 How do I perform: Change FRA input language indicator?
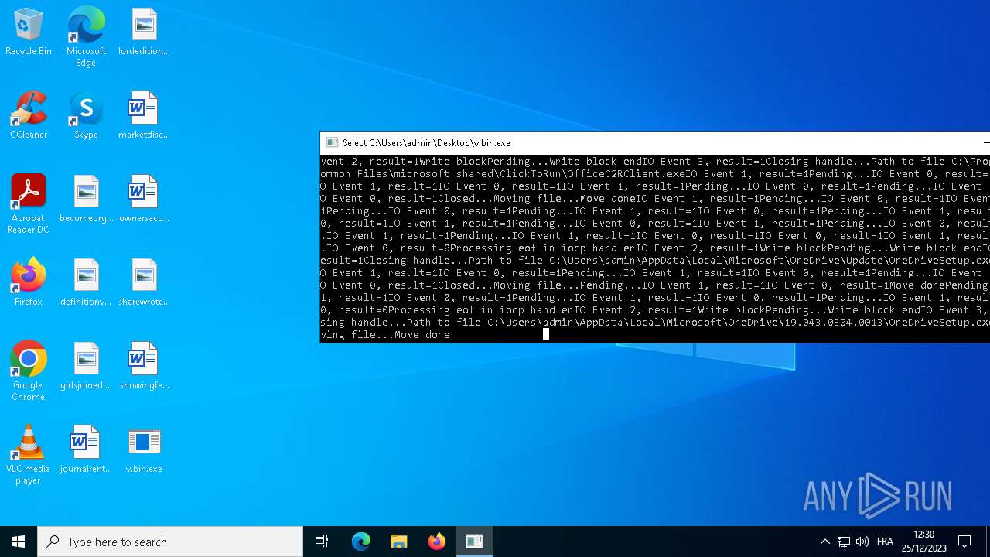(886, 542)
